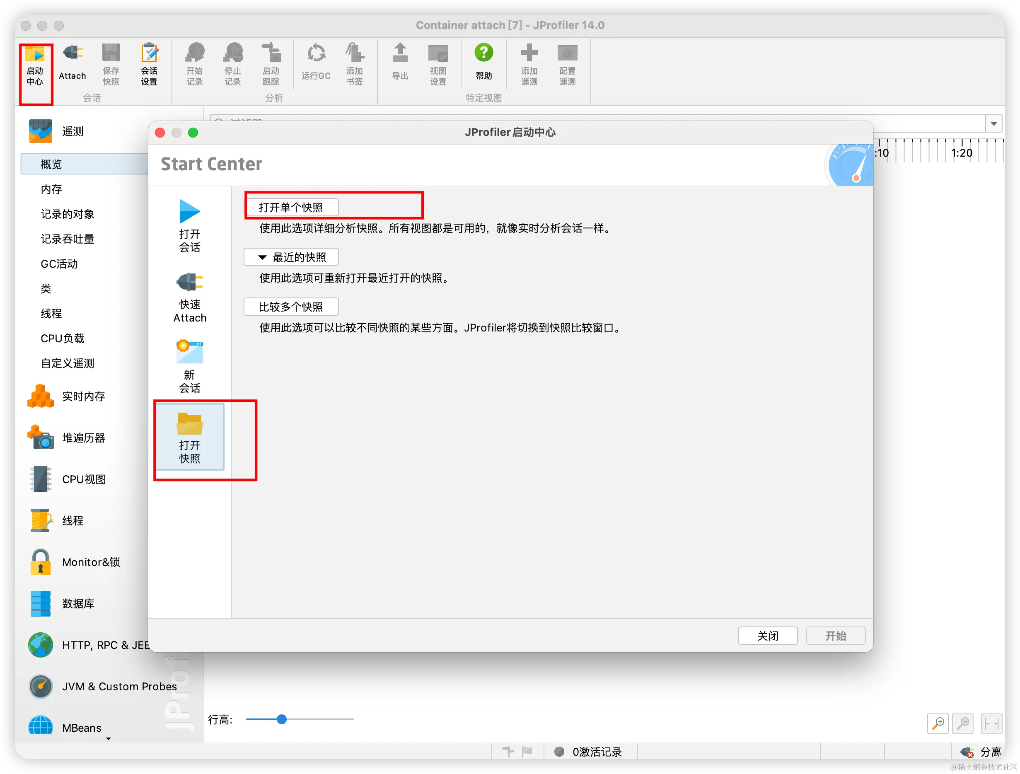
Task: Select 快速 Attach in Start Center sidebar
Action: 189,298
